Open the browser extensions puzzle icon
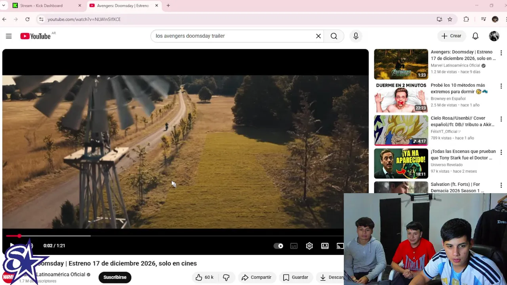507x285 pixels. (466, 19)
